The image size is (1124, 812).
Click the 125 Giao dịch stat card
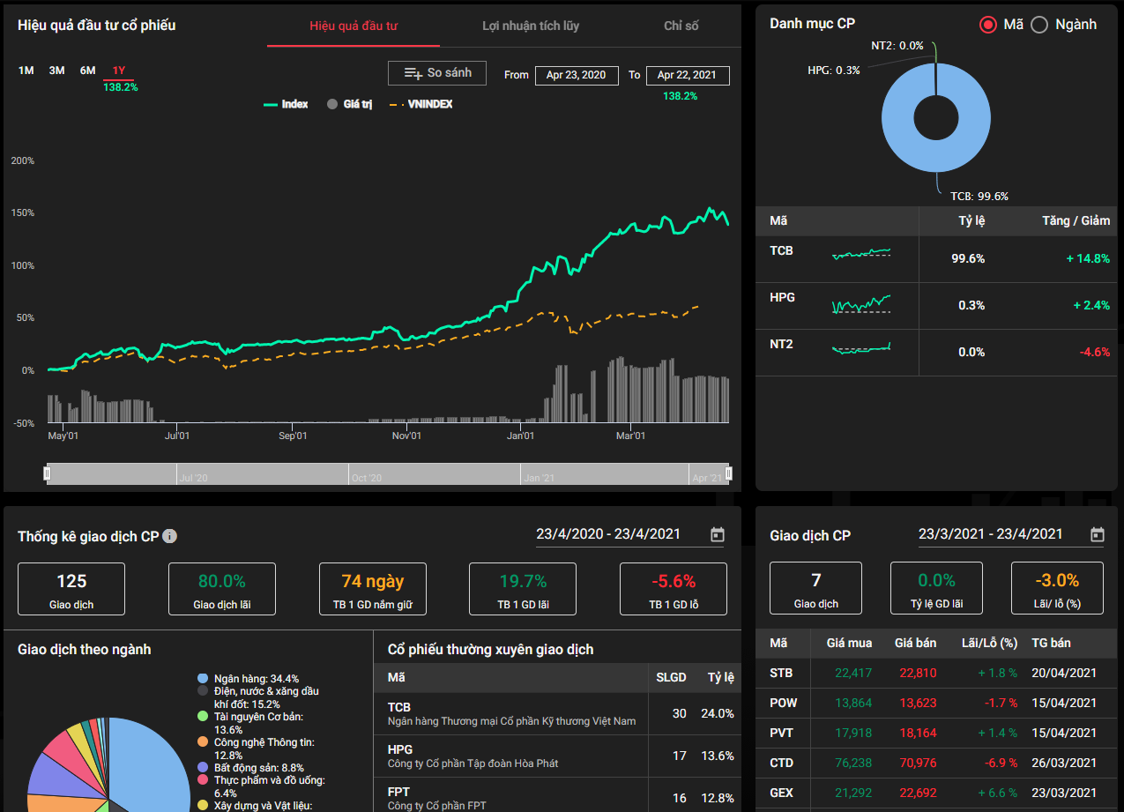pyautogui.click(x=71, y=590)
